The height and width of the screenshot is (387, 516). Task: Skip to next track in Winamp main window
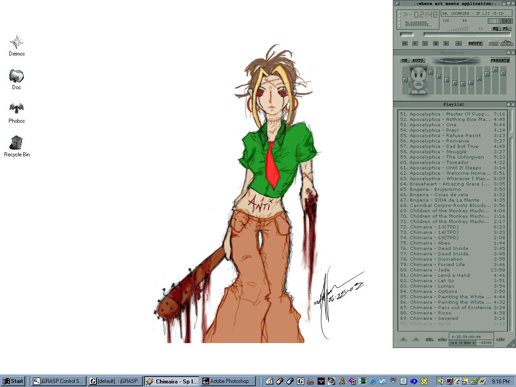click(x=446, y=43)
